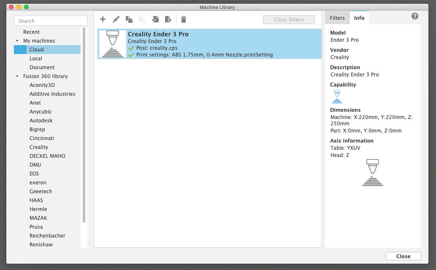Viewport: 436px width, 270px height.
Task: Click the bold Creality Ender 3 Pro title
Action: (x=158, y=34)
